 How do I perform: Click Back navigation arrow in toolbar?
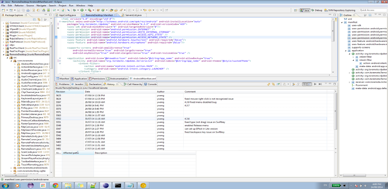pos(150,10)
